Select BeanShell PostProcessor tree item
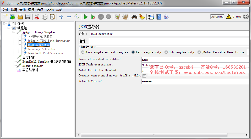This screenshot has width=251, height=139. [46, 53]
